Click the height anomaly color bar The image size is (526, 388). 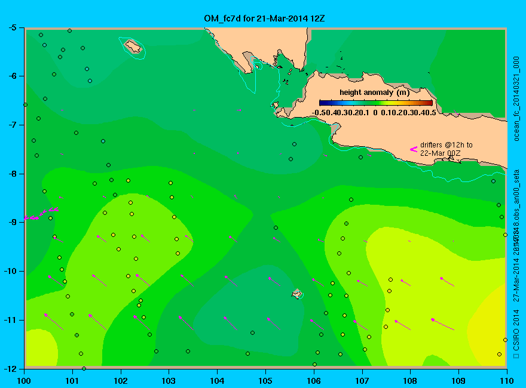376,103
